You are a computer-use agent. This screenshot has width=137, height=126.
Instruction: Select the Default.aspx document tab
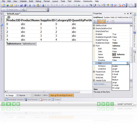click(x=13, y=14)
